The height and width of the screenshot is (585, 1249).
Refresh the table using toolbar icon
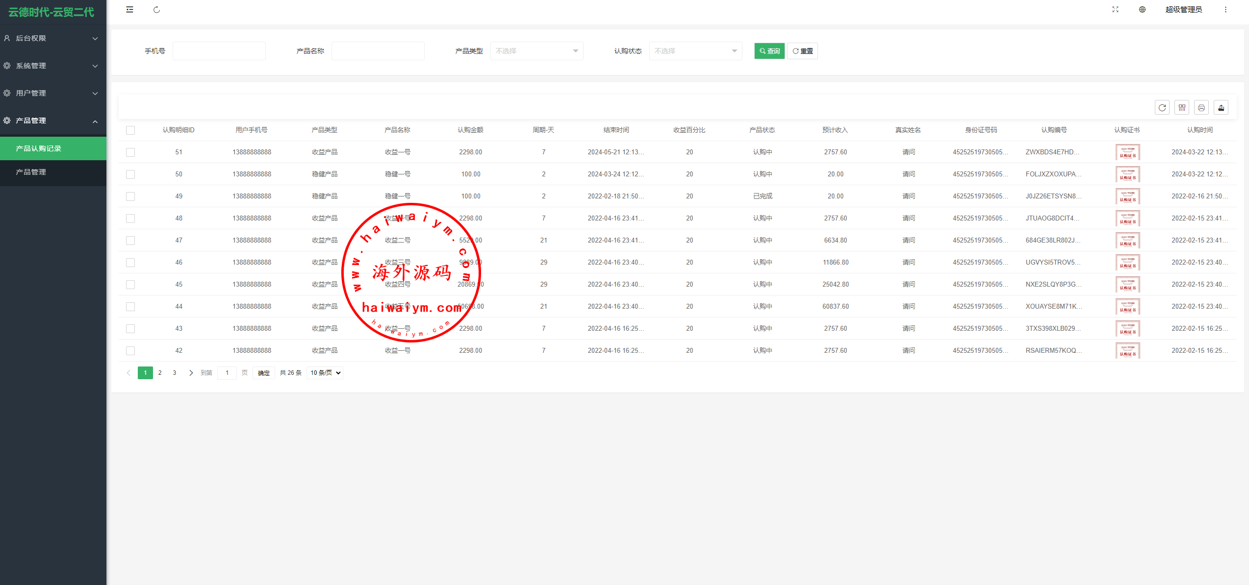point(1162,108)
